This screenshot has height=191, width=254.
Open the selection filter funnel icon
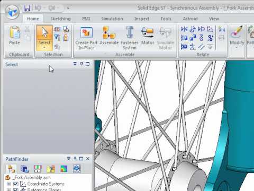[x=57, y=38]
